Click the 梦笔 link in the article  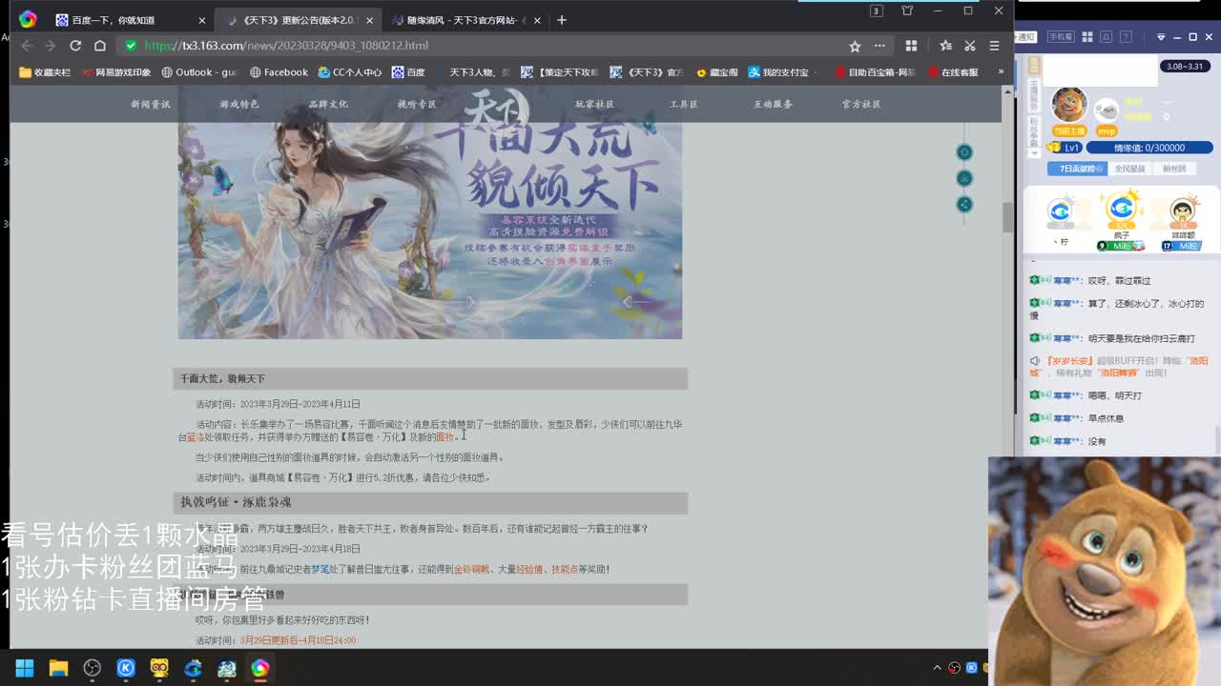coord(319,569)
